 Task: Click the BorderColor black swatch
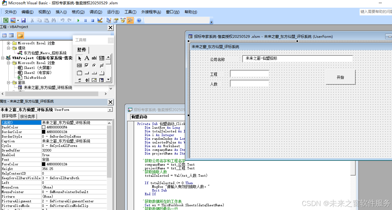(x=43, y=132)
